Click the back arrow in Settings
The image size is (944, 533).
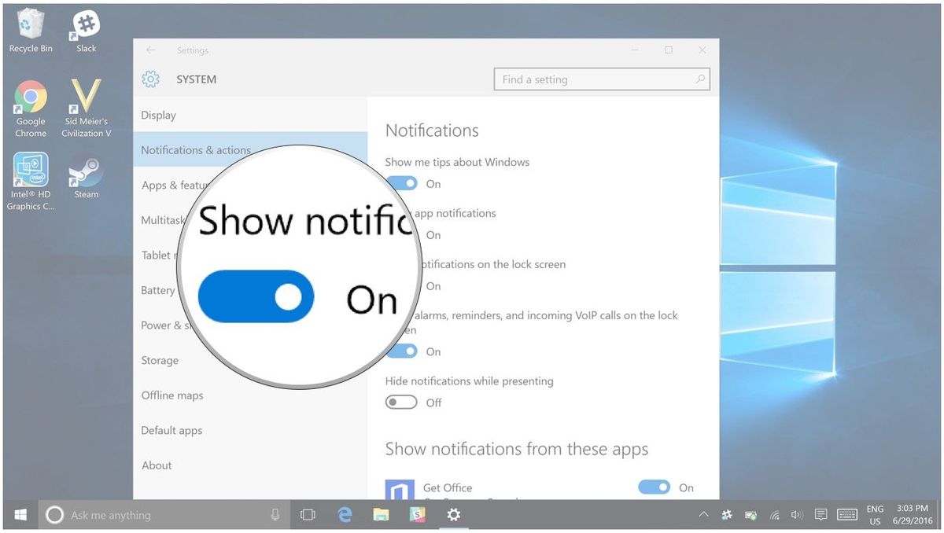tap(150, 50)
